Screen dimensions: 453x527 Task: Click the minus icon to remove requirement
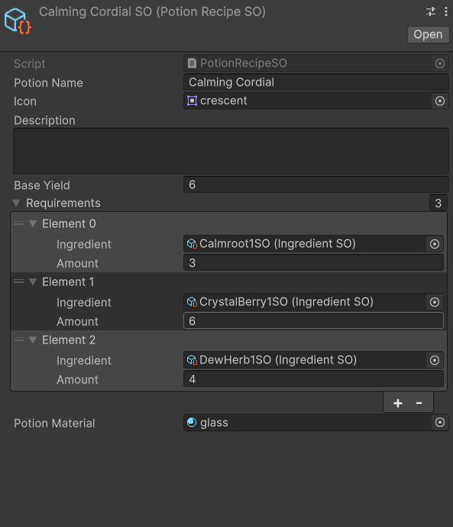click(419, 402)
